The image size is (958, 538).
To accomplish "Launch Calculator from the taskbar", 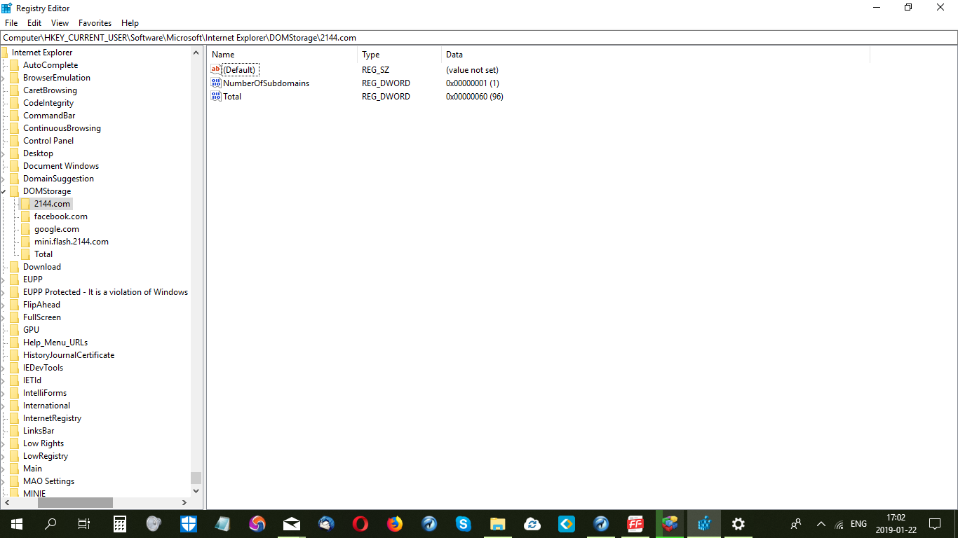I will (x=120, y=524).
